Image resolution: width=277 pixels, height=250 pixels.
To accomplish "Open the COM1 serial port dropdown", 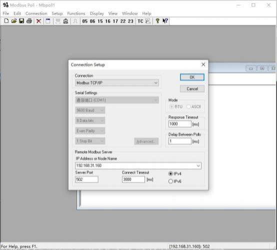I will coord(117,100).
